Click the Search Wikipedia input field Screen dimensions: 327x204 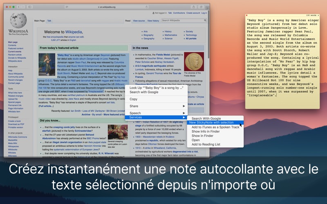[182, 20]
